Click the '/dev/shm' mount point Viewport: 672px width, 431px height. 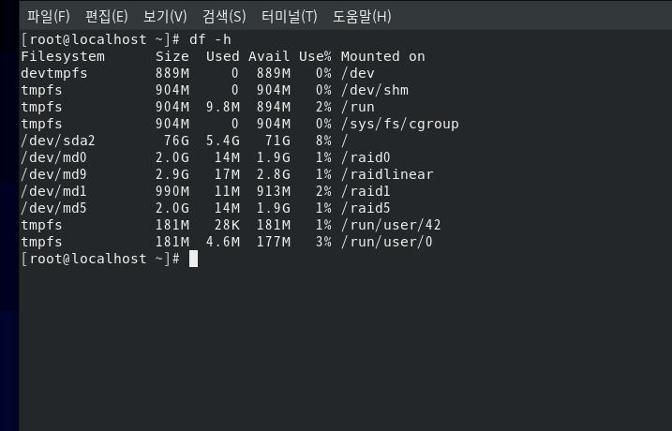(375, 90)
